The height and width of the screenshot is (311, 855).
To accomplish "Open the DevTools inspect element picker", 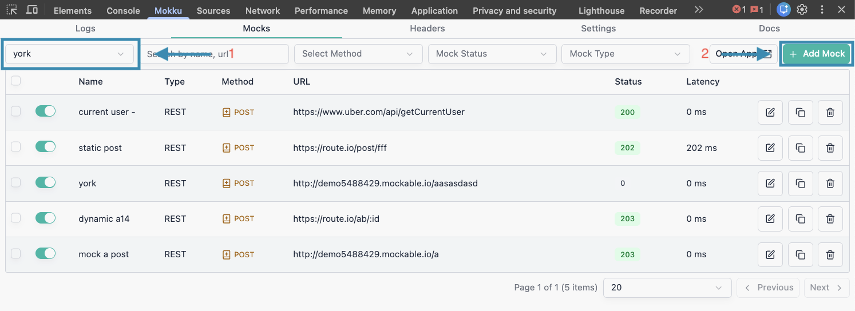I will (11, 10).
